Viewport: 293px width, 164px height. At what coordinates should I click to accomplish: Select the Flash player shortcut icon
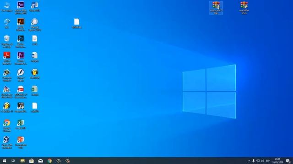(x=21, y=75)
